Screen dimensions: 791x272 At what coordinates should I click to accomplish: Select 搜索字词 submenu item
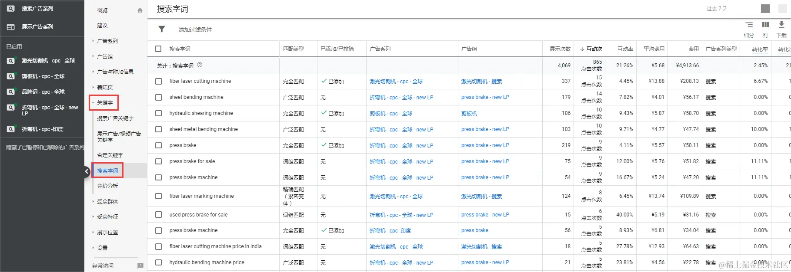[107, 171]
